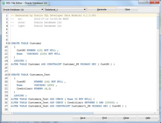Minimize the DDL File Editor window
Image resolution: width=161 pixels, height=123 pixels.
[142, 2]
